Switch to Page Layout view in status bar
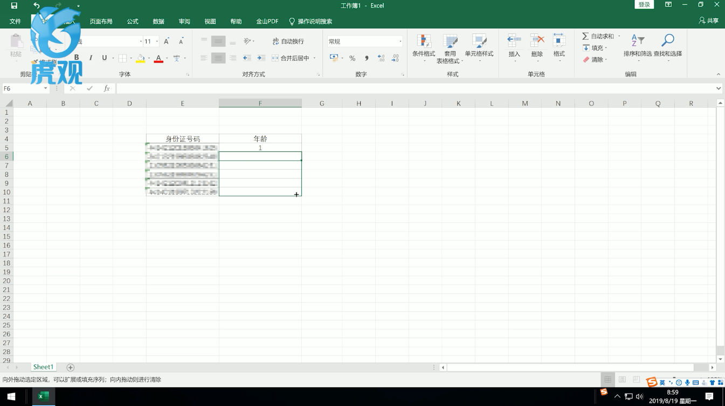The width and height of the screenshot is (725, 406). (622, 380)
